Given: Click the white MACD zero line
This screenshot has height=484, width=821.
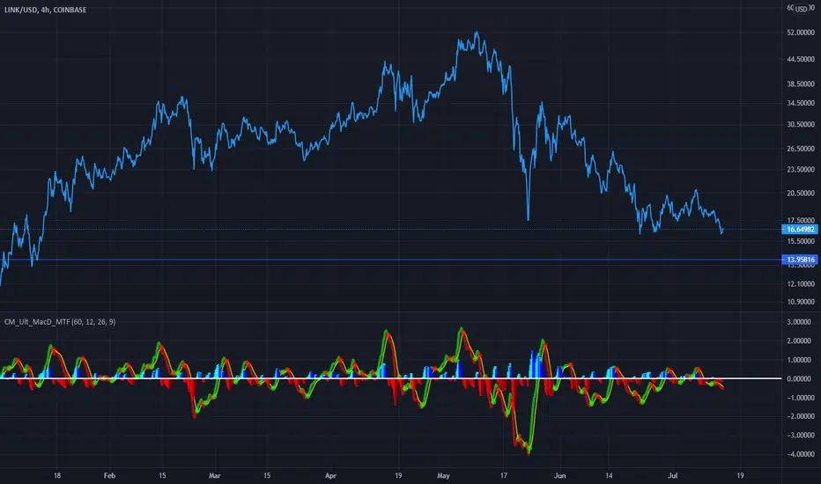Looking at the screenshot, I should coord(390,378).
